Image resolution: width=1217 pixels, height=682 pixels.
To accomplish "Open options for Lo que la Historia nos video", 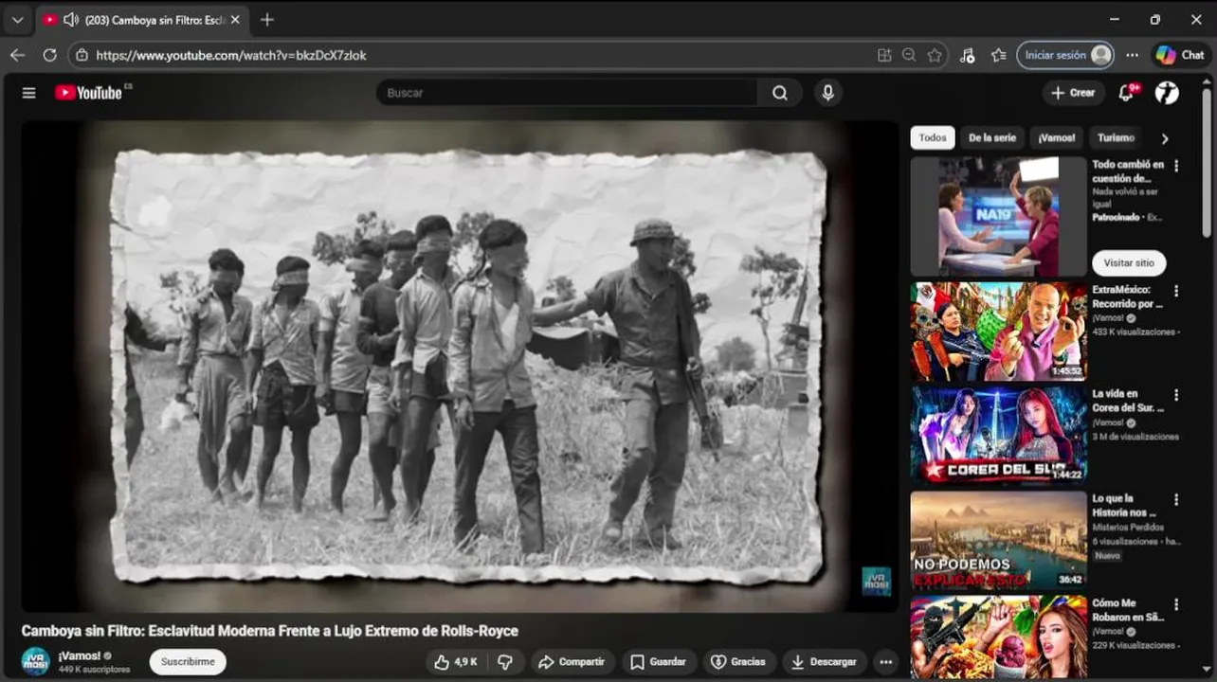I will pyautogui.click(x=1176, y=499).
